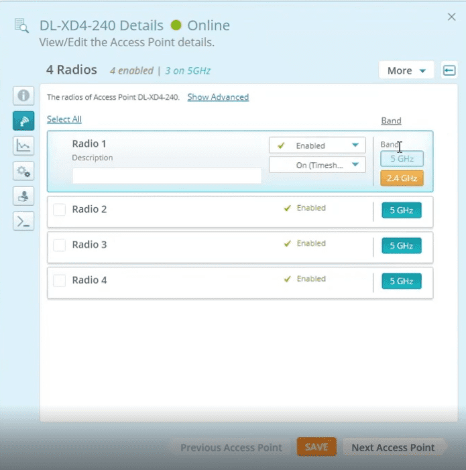The height and width of the screenshot is (470, 466).
Task: Close the Access Point details dialog
Action: pyautogui.click(x=451, y=17)
